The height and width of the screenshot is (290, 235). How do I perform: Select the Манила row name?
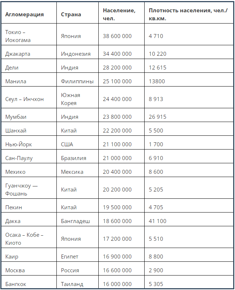(16, 81)
